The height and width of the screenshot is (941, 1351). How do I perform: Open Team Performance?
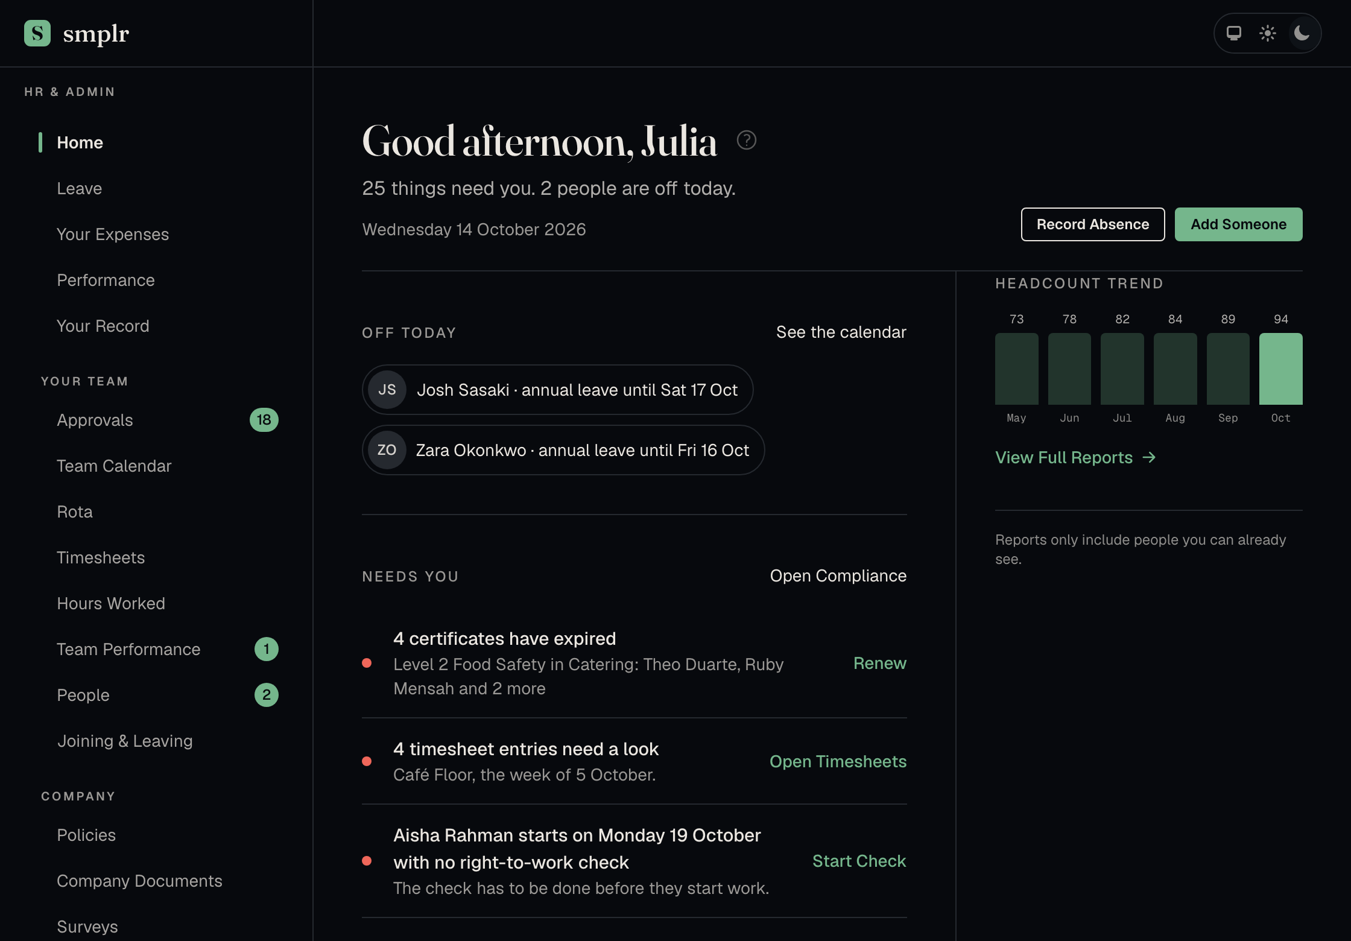pos(128,649)
